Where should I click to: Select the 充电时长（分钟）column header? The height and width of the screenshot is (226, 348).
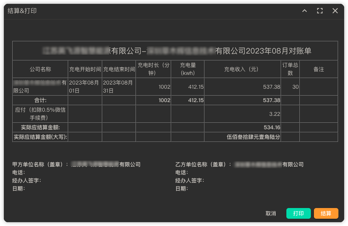tap(154, 69)
